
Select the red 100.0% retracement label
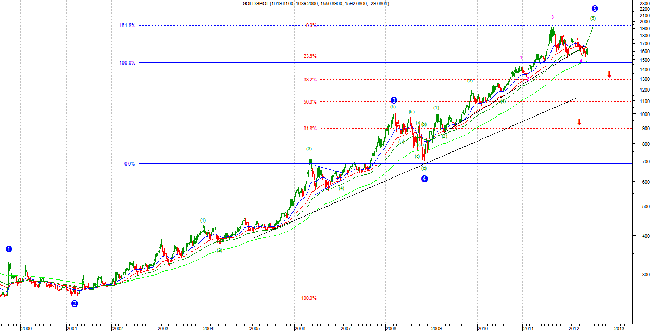pos(309,298)
